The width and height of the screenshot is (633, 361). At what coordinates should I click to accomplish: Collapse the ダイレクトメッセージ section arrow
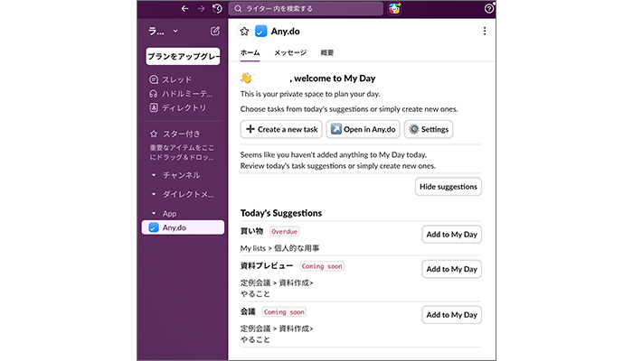[154, 194]
